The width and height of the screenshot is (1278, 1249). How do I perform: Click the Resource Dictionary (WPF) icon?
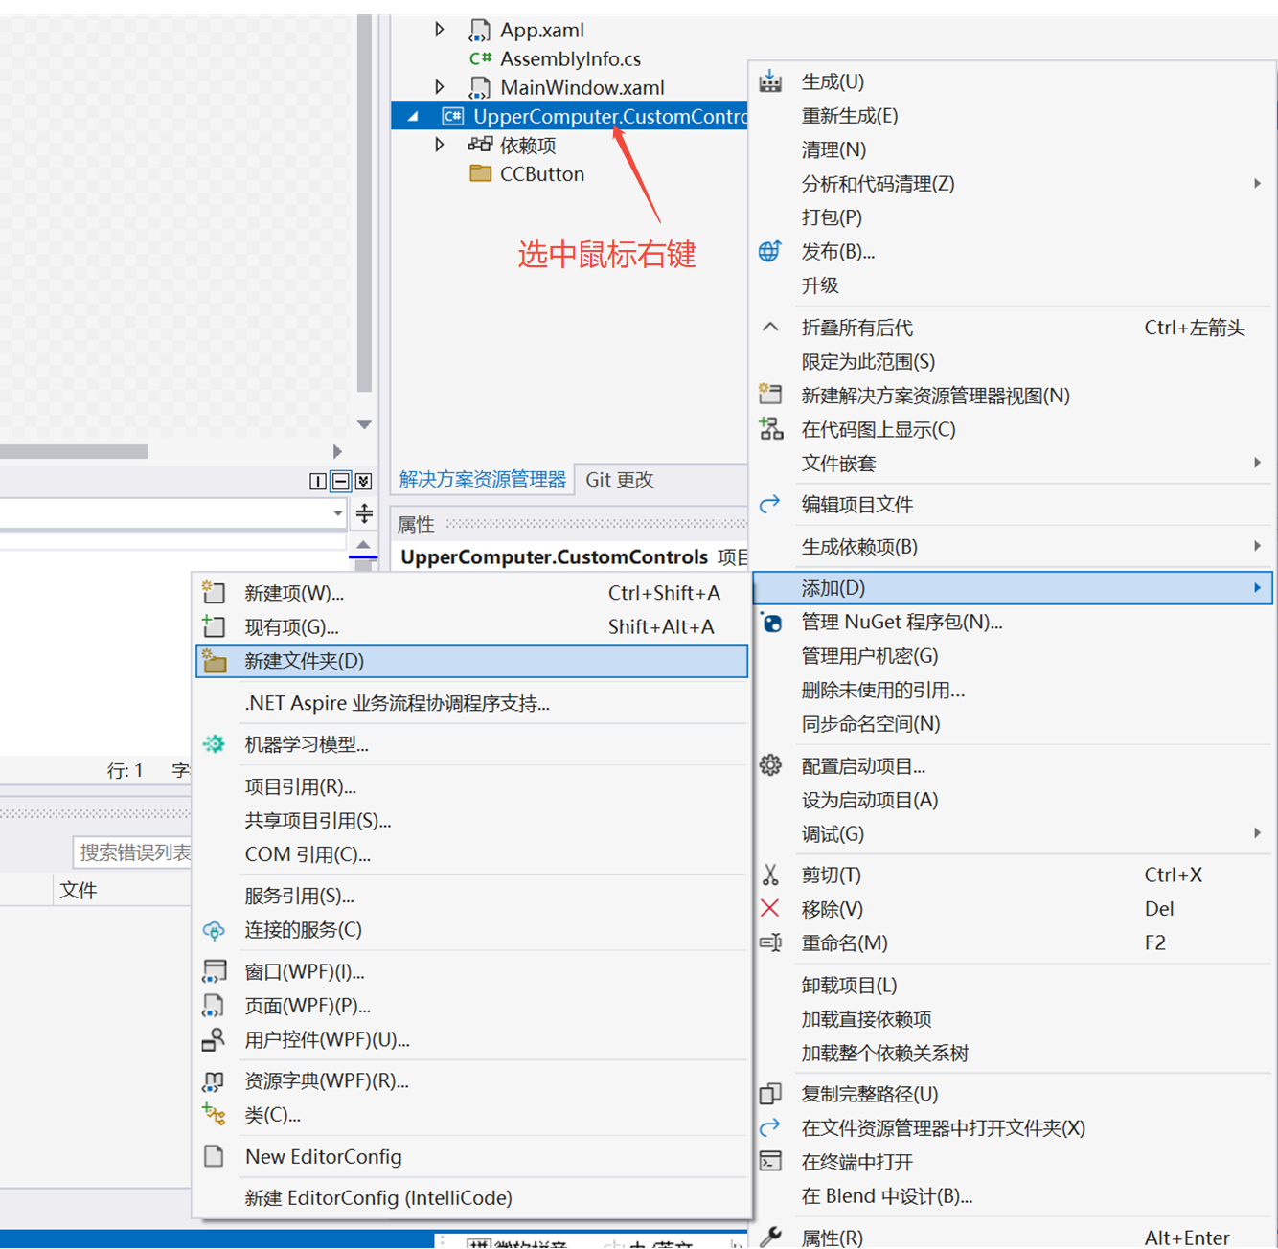point(214,1081)
